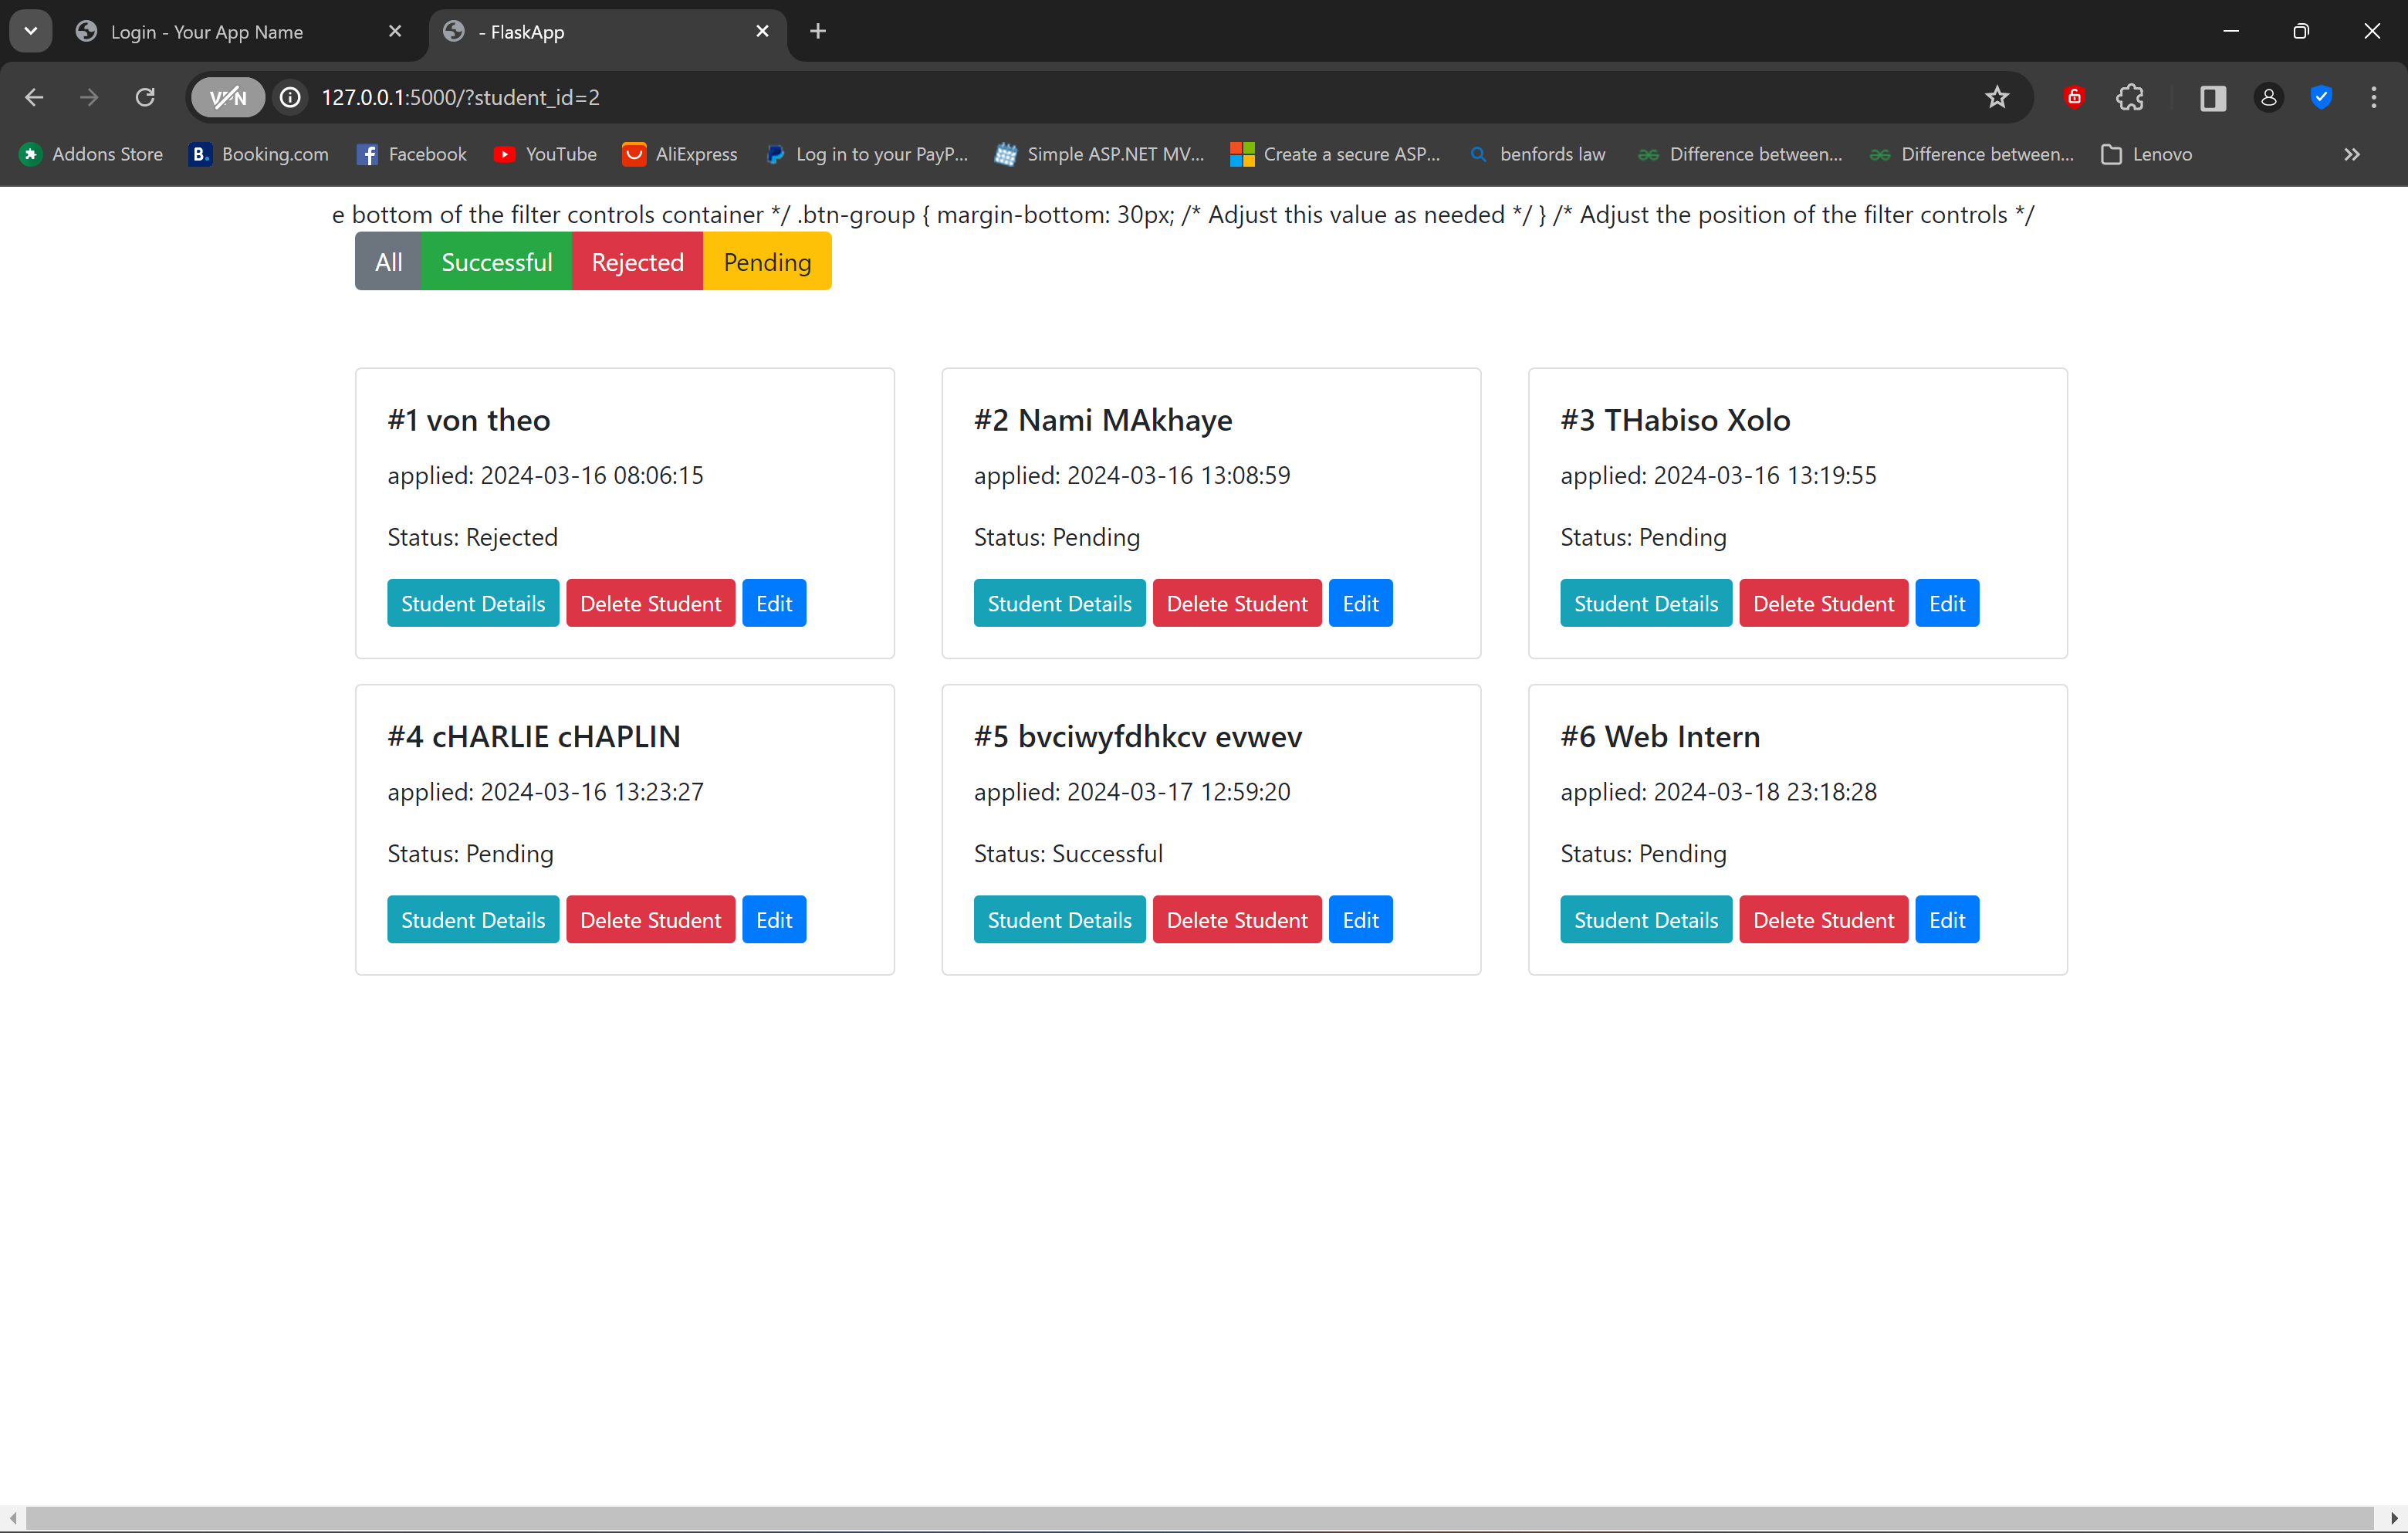Open the Facebook bookmark

[x=411, y=154]
